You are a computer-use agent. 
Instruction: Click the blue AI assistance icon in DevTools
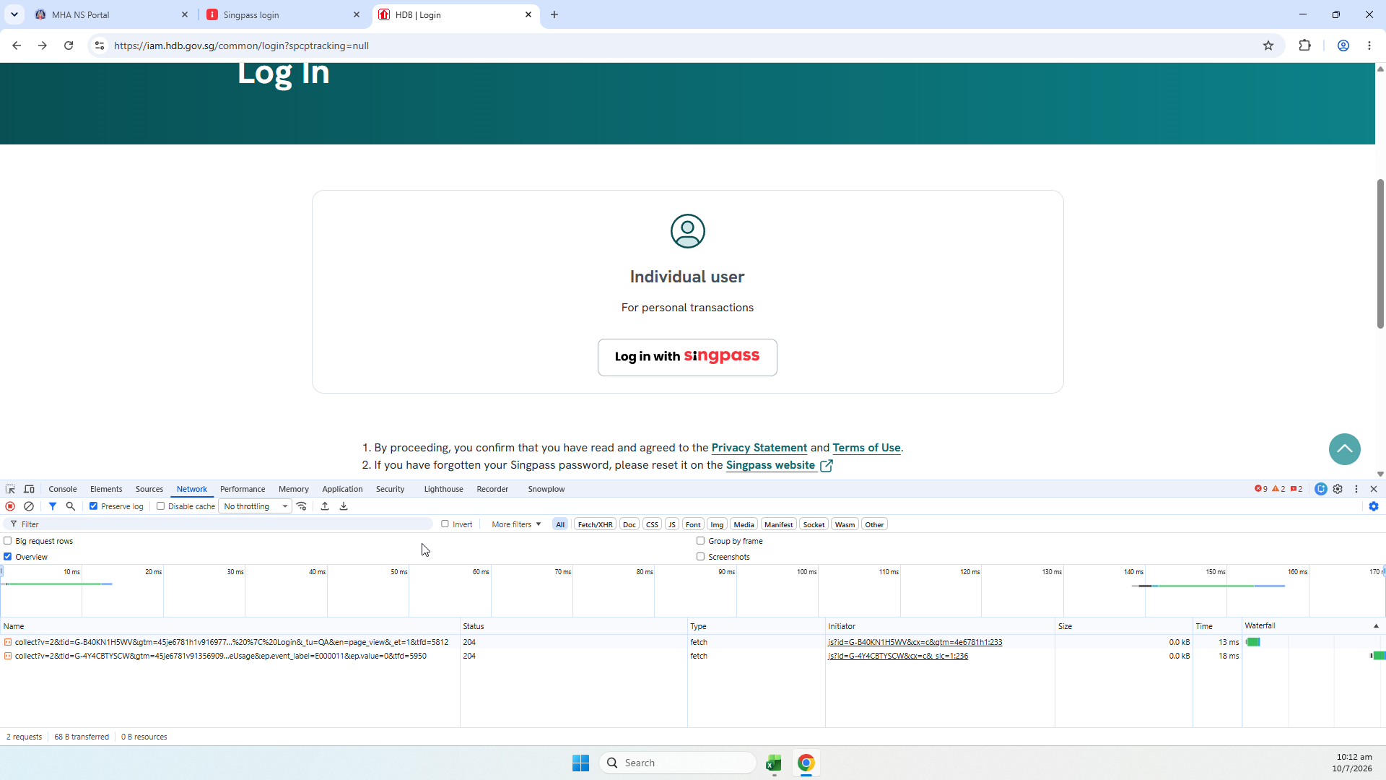[x=1321, y=489]
